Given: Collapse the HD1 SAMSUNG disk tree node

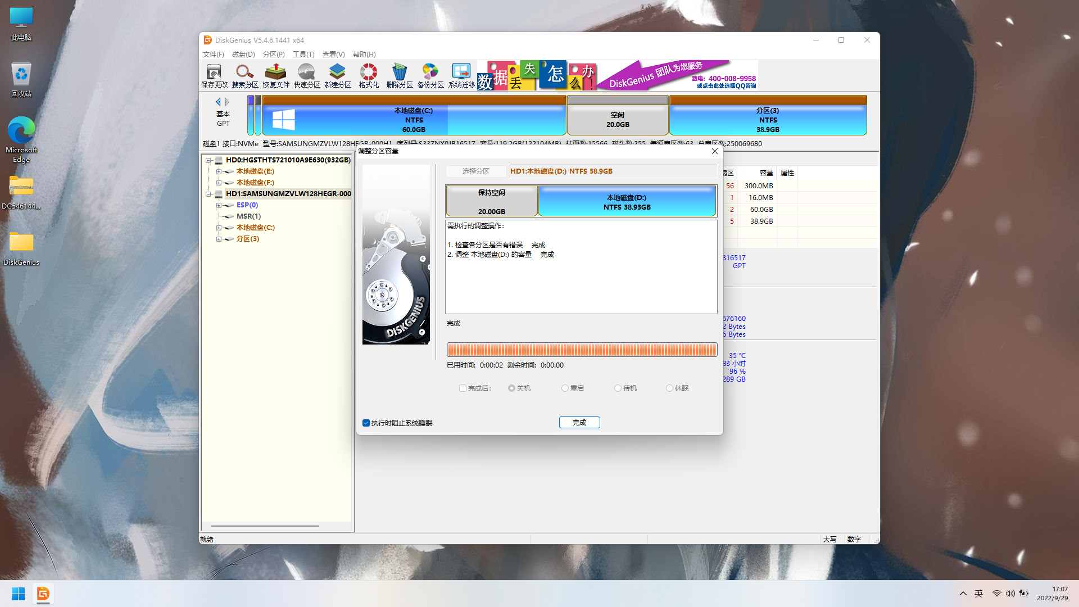Looking at the screenshot, I should 208,194.
